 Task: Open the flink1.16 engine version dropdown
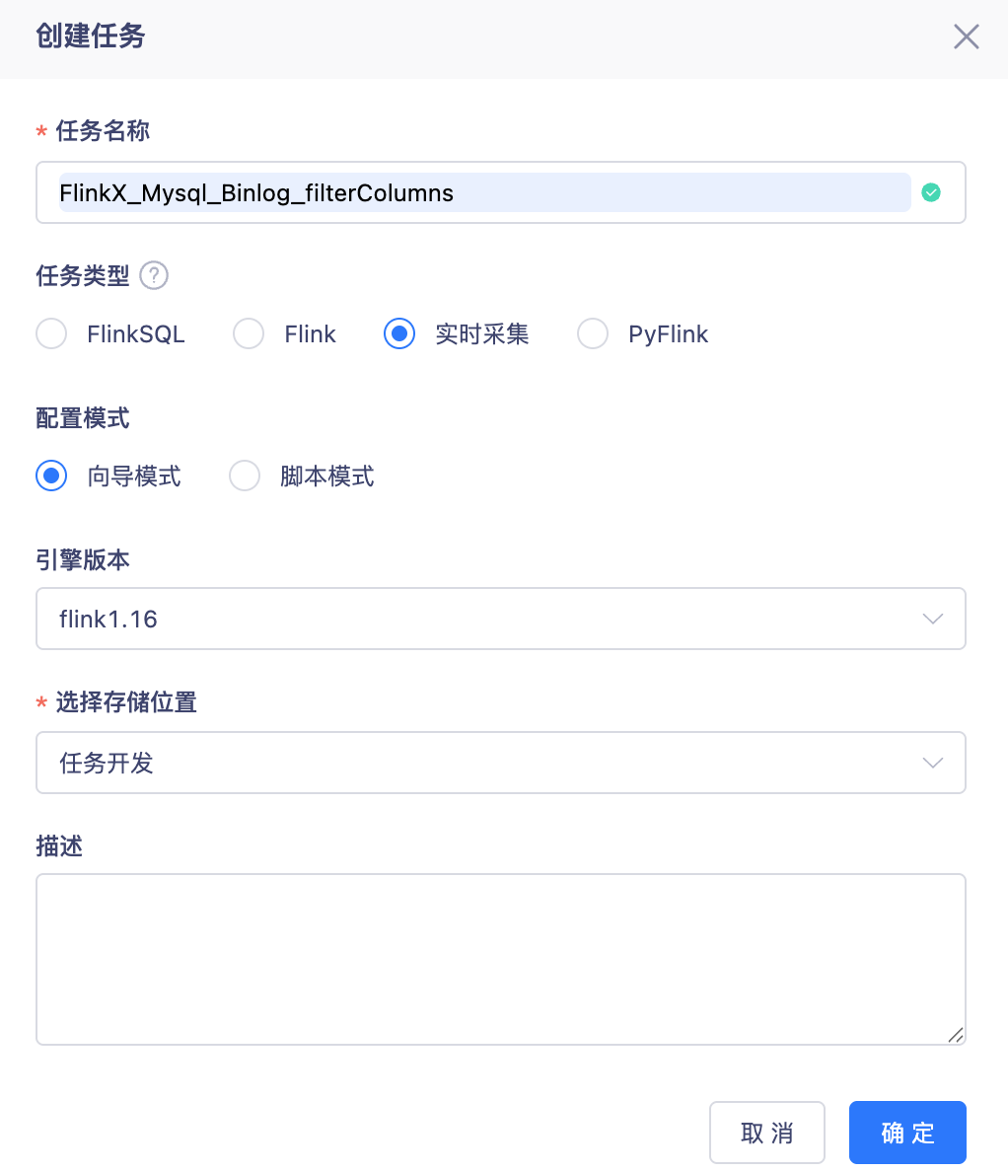501,619
